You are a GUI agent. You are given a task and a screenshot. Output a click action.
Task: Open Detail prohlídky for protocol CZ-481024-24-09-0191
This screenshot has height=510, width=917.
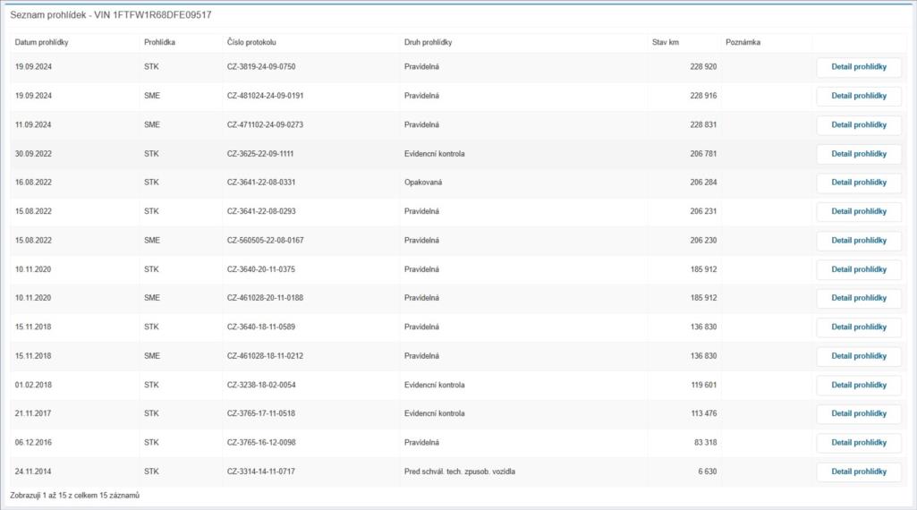click(x=858, y=96)
